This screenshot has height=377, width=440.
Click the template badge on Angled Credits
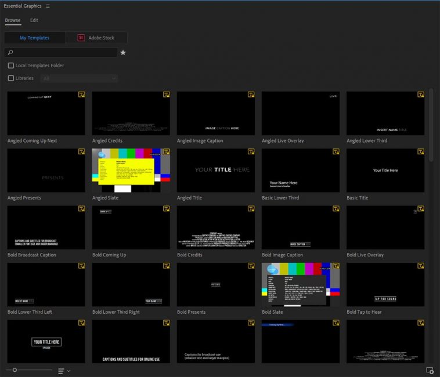[166, 95]
